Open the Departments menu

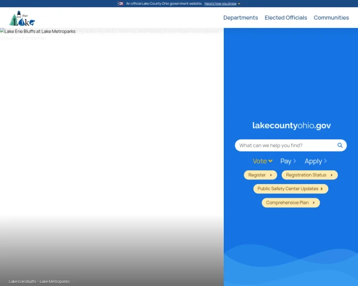click(240, 17)
